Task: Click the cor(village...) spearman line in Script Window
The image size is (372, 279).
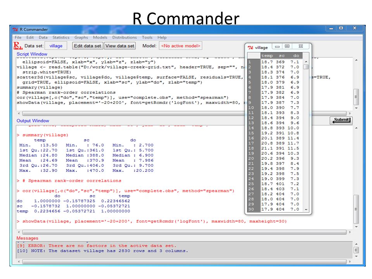Action: click(x=122, y=98)
